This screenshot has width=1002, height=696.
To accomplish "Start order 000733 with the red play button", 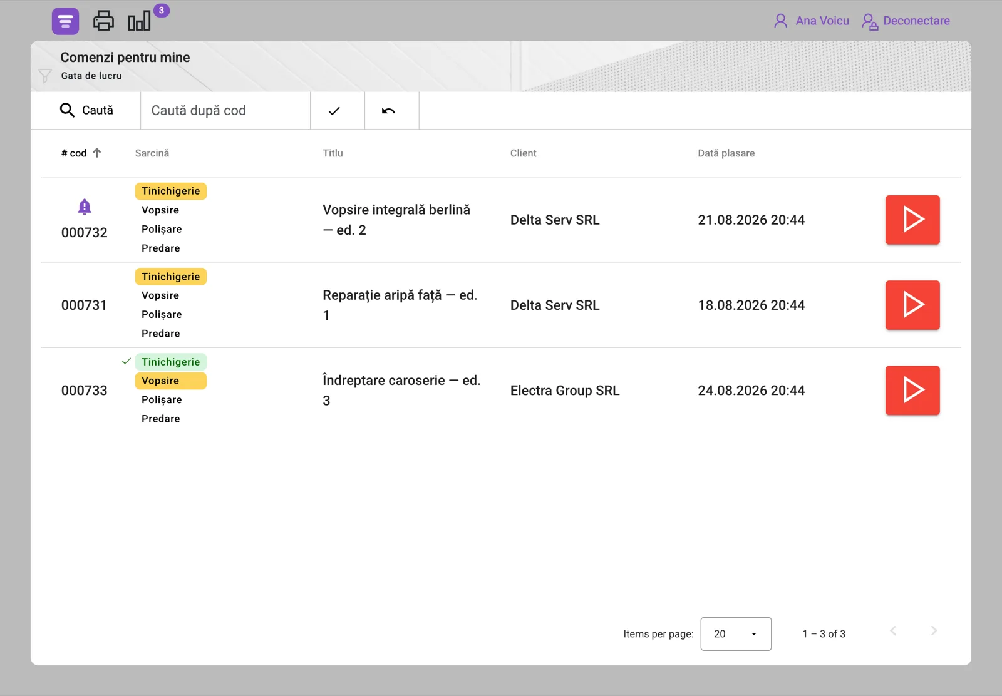I will point(912,391).
